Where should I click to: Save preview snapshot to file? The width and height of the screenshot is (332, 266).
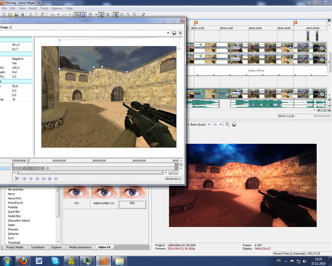(x=234, y=125)
